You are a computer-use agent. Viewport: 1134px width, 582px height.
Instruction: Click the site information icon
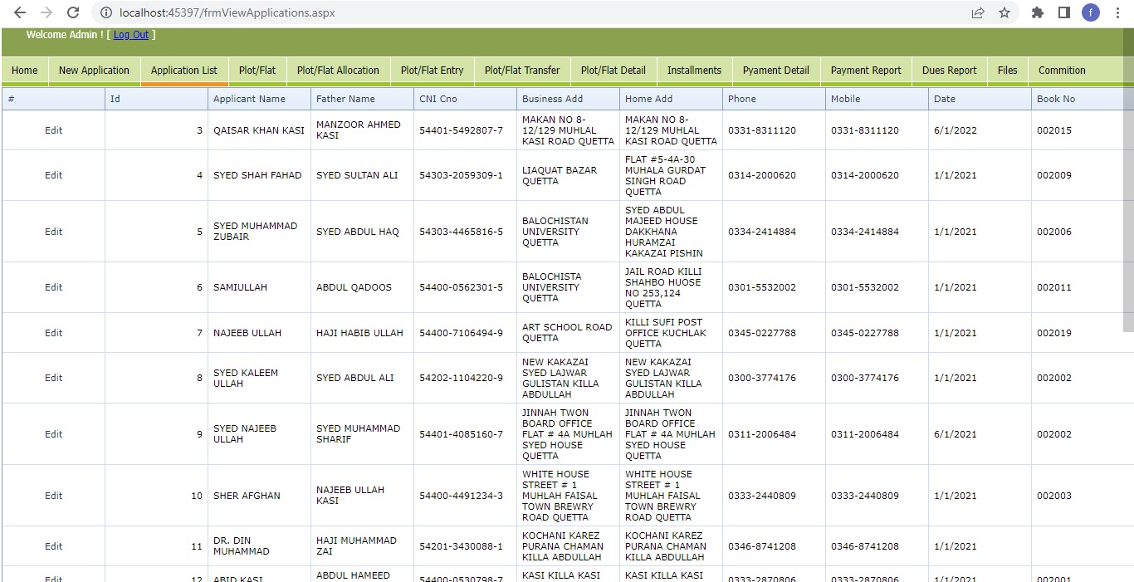[x=105, y=12]
